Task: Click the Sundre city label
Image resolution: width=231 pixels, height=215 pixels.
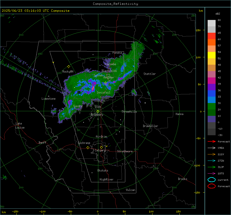Action: pos(78,106)
